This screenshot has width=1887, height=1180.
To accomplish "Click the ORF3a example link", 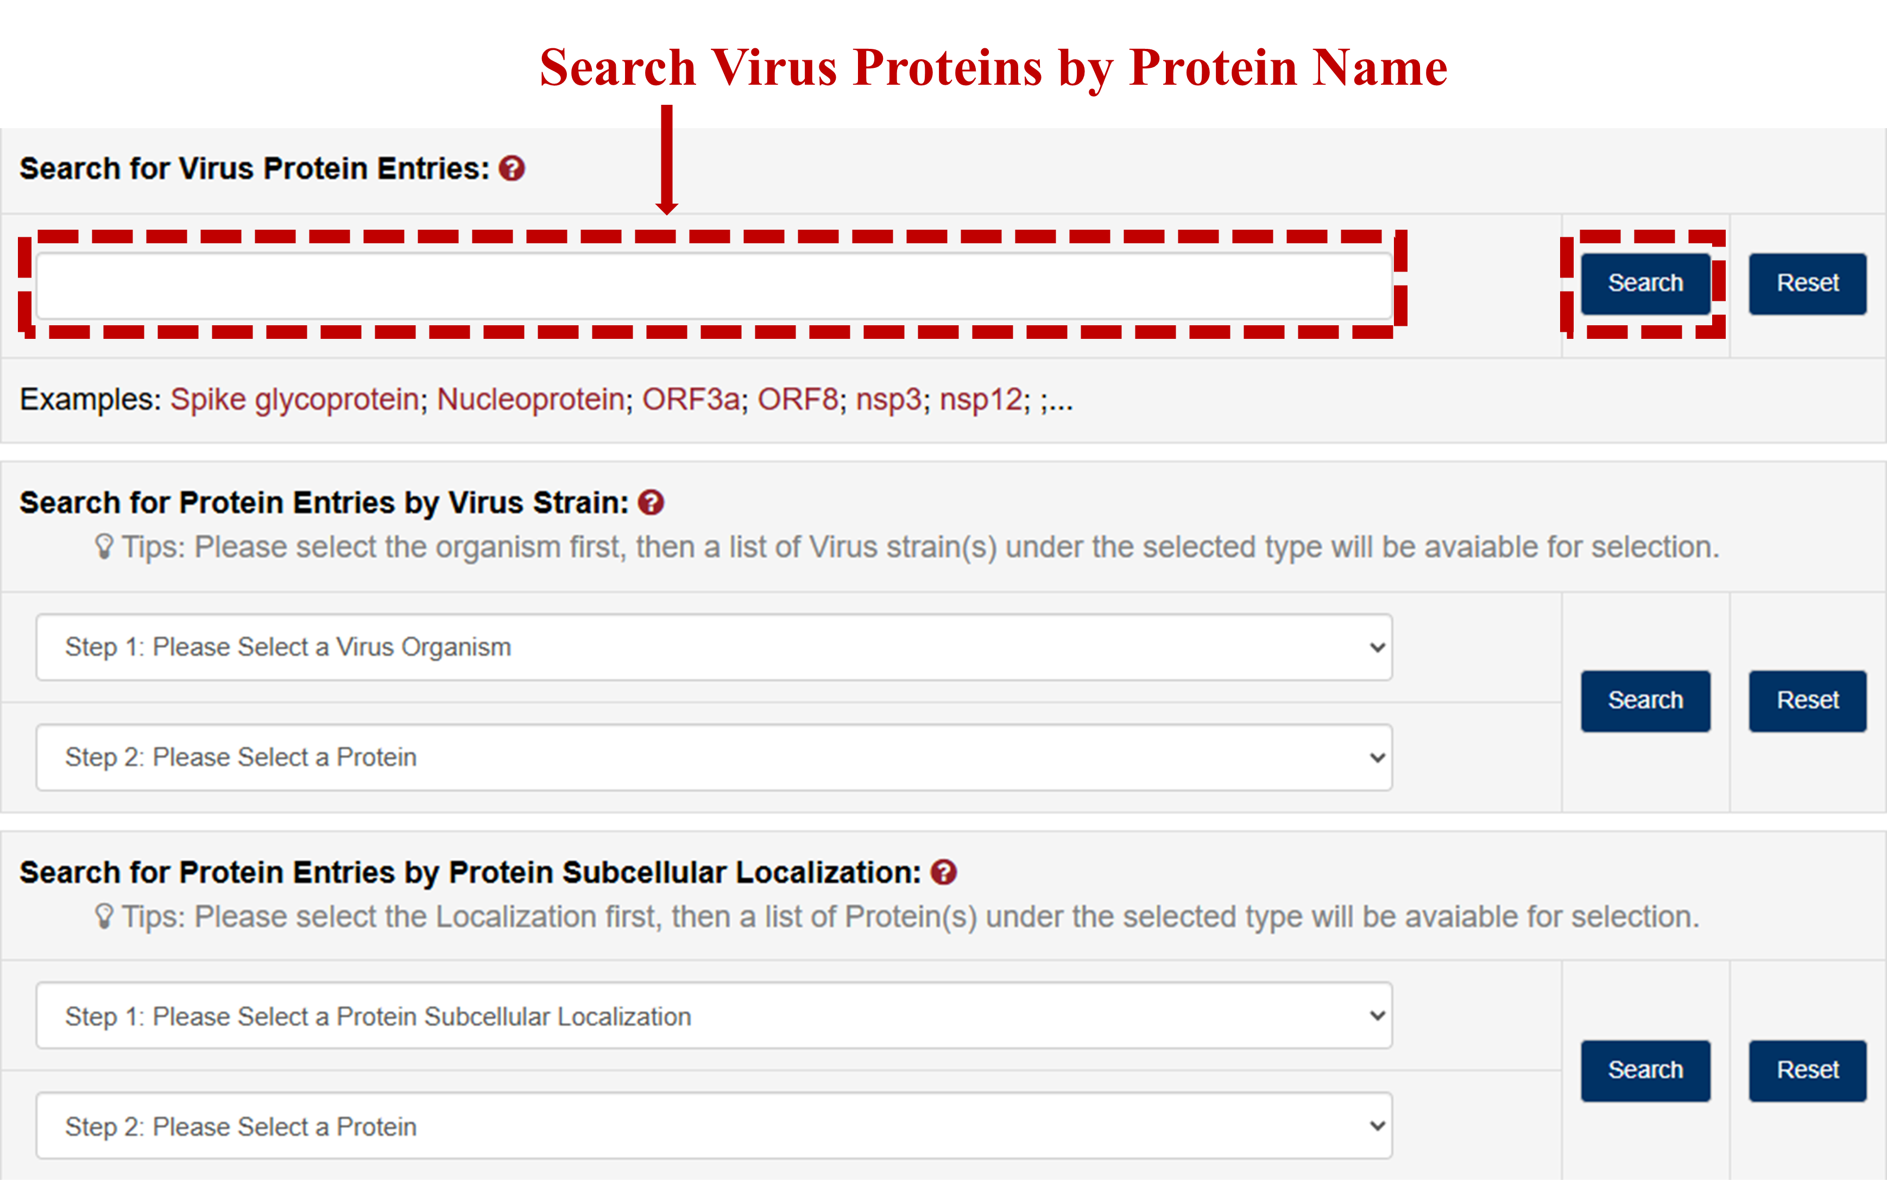I will click(x=691, y=400).
